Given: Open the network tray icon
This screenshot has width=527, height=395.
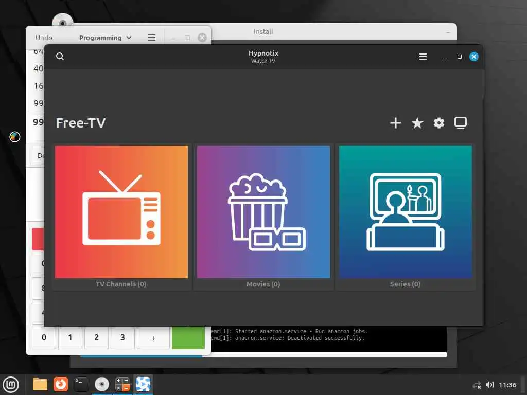Looking at the screenshot, I should pos(477,385).
